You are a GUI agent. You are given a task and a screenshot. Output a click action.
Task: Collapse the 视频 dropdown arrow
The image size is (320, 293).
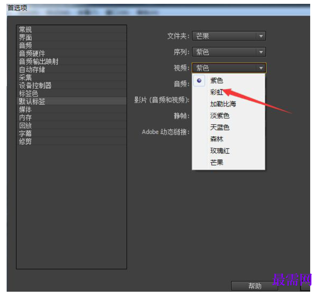point(261,68)
